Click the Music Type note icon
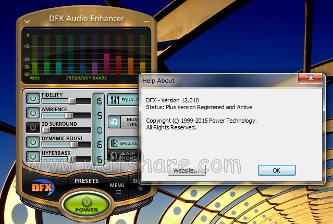Screen dimensions: 333x224 (114, 122)
